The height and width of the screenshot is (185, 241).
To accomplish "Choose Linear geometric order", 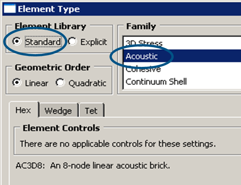I will pyautogui.click(x=17, y=83).
